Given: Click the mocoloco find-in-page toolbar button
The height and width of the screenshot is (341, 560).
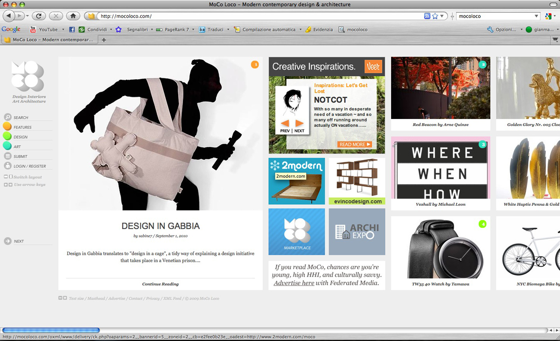Looking at the screenshot, I should [x=353, y=29].
